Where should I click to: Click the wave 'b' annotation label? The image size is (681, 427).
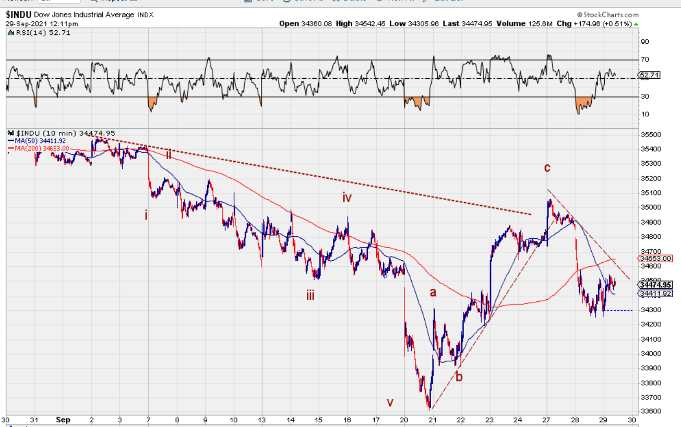pyautogui.click(x=459, y=376)
